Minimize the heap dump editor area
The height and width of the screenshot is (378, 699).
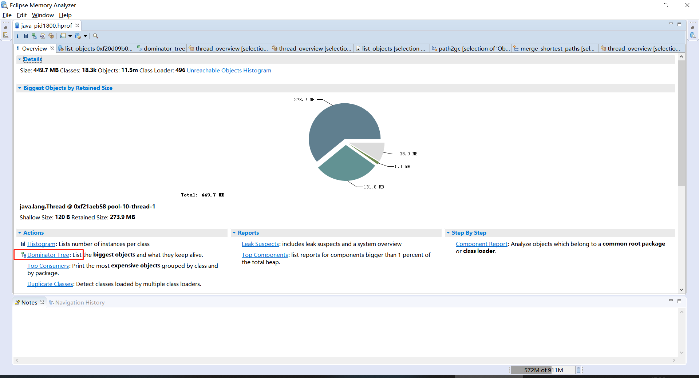pyautogui.click(x=671, y=24)
